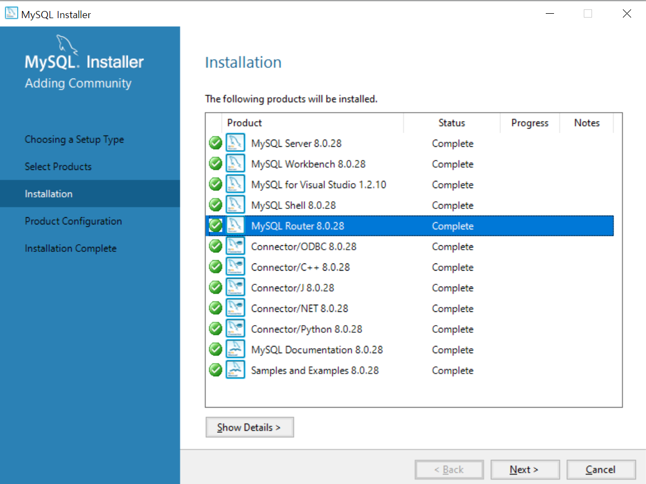This screenshot has height=484, width=646.
Task: Select the MySQL Shell 8.0.28 row text
Action: pos(294,205)
